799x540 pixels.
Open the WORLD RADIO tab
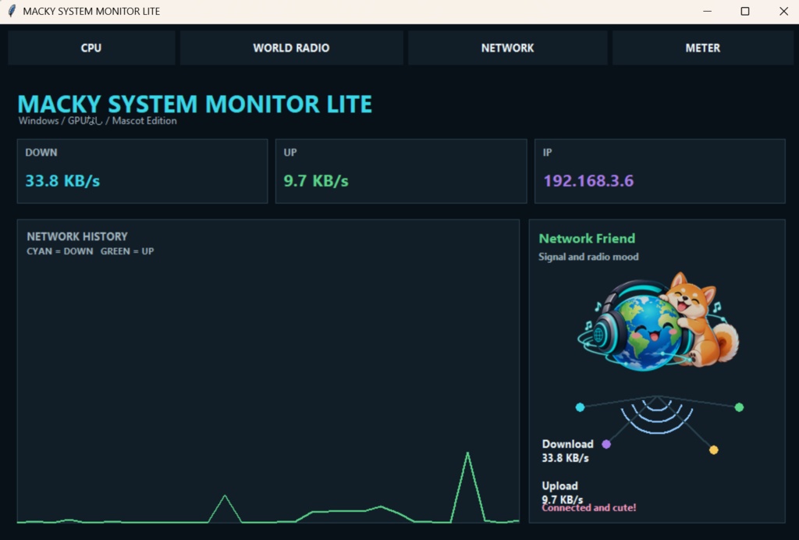point(292,48)
